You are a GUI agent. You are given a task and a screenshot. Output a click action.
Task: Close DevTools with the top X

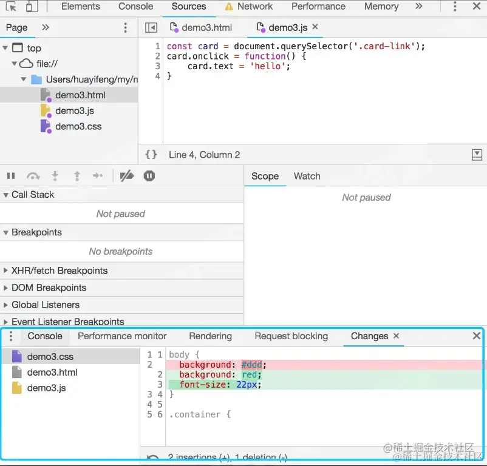(477, 6)
